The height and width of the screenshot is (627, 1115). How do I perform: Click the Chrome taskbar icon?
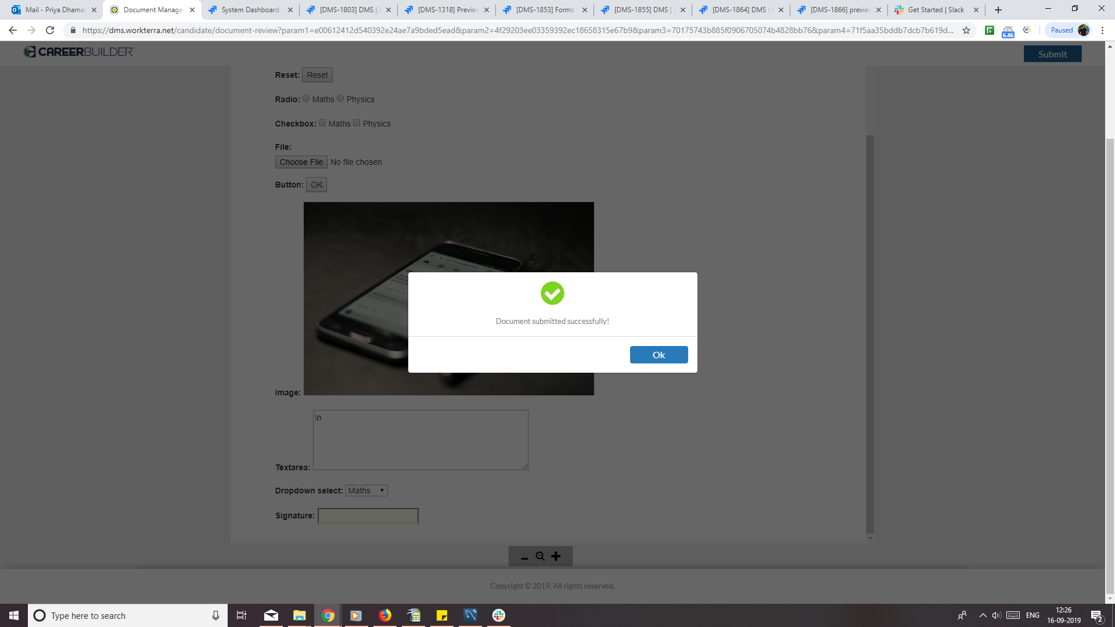[328, 615]
